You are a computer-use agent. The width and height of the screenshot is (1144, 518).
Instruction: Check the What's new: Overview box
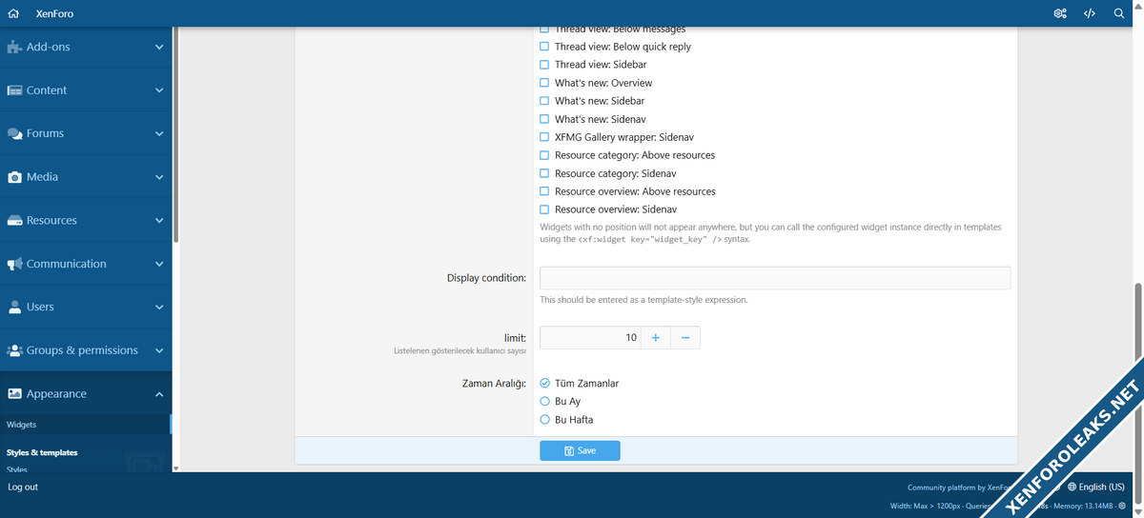click(544, 83)
